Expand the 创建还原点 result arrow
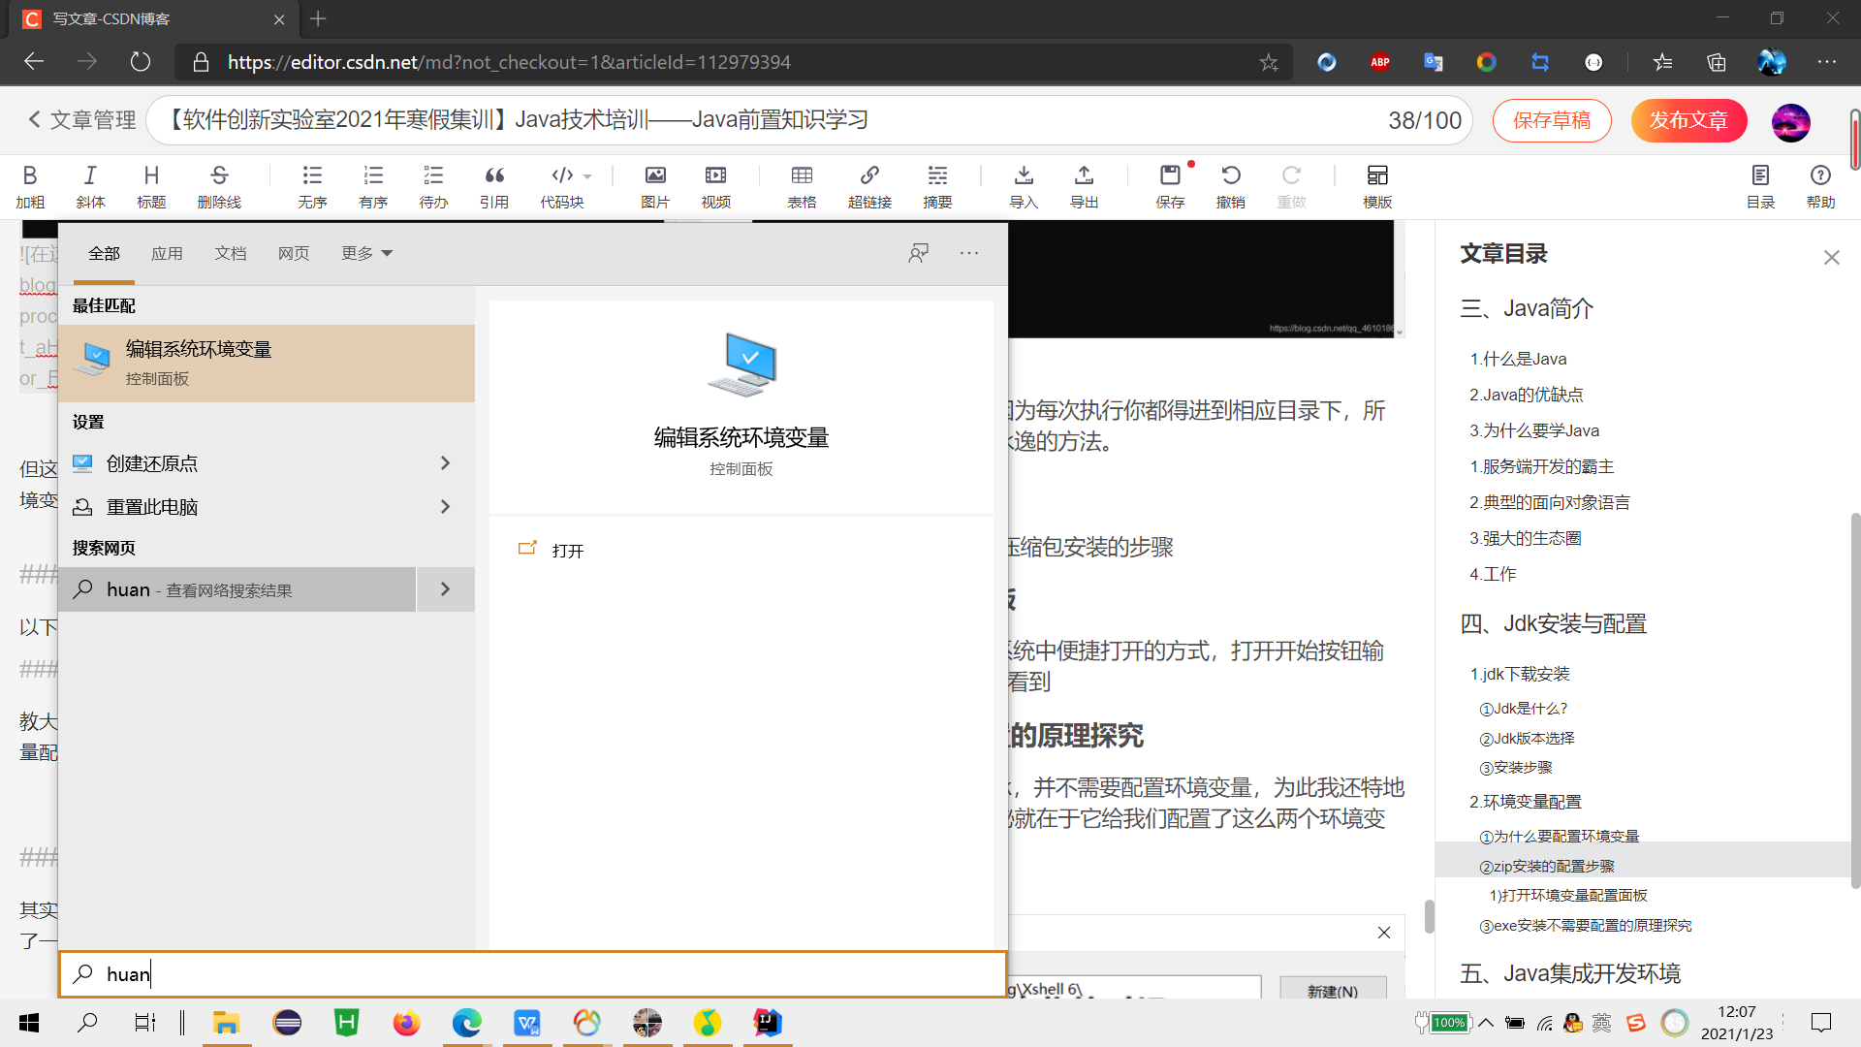 (x=445, y=463)
